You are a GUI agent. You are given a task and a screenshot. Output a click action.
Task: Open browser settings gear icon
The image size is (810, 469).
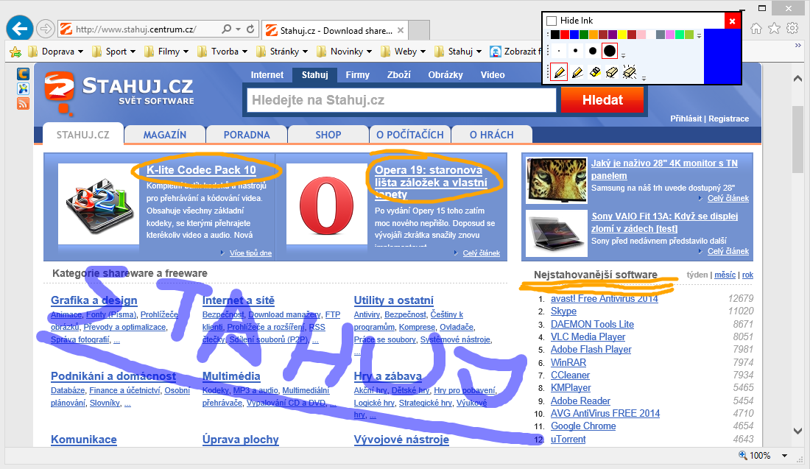pyautogui.click(x=792, y=29)
